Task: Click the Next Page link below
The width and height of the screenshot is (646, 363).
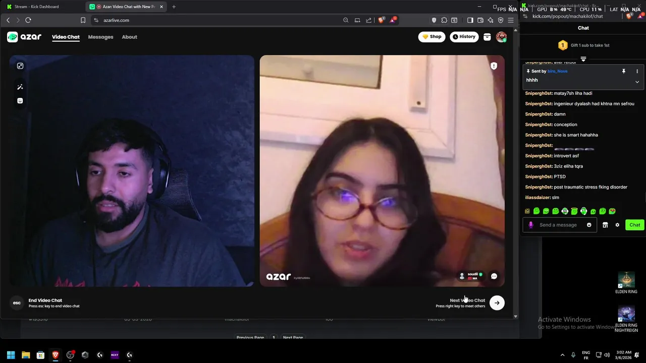Action: click(293, 337)
